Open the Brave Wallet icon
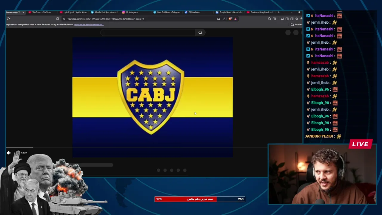The height and width of the screenshot is (215, 382). (292, 19)
